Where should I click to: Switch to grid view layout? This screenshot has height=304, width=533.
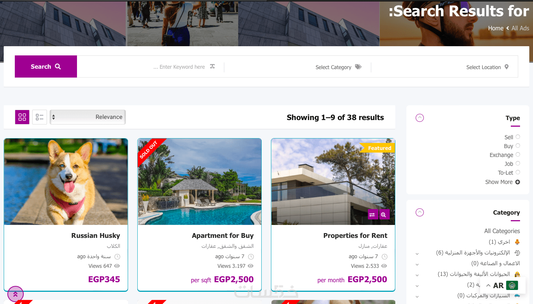[x=22, y=117]
